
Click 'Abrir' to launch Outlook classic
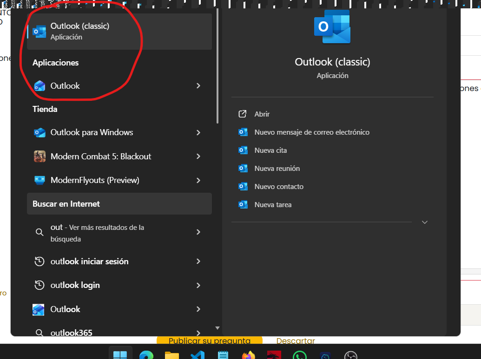point(262,114)
